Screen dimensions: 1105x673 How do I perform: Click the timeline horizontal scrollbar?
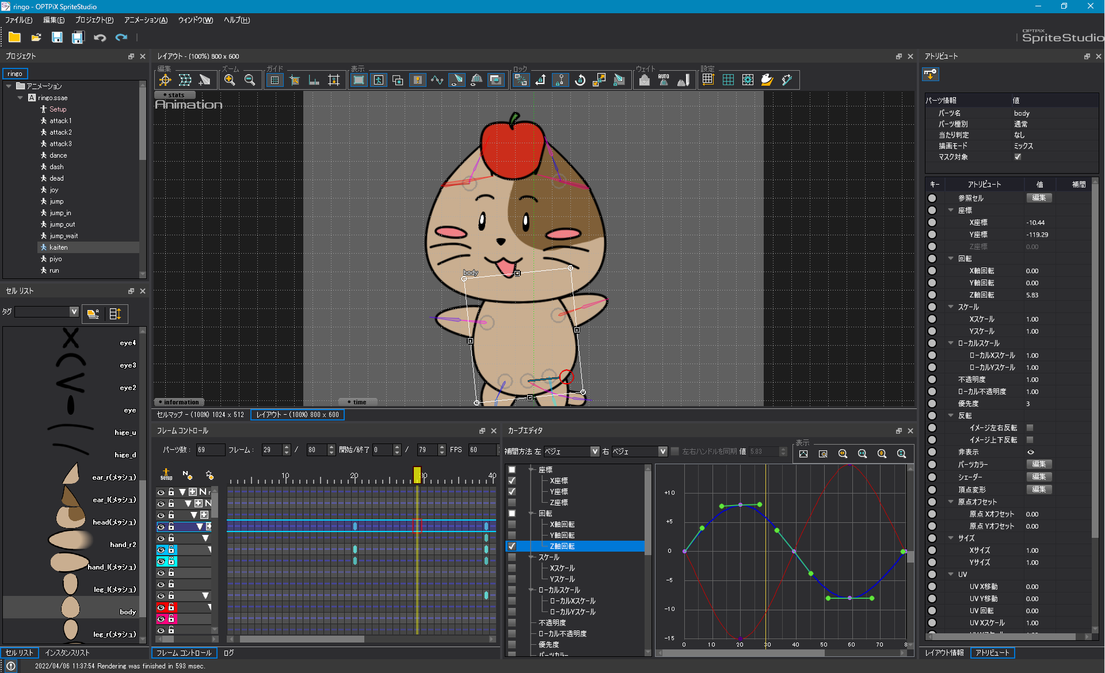tap(302, 639)
